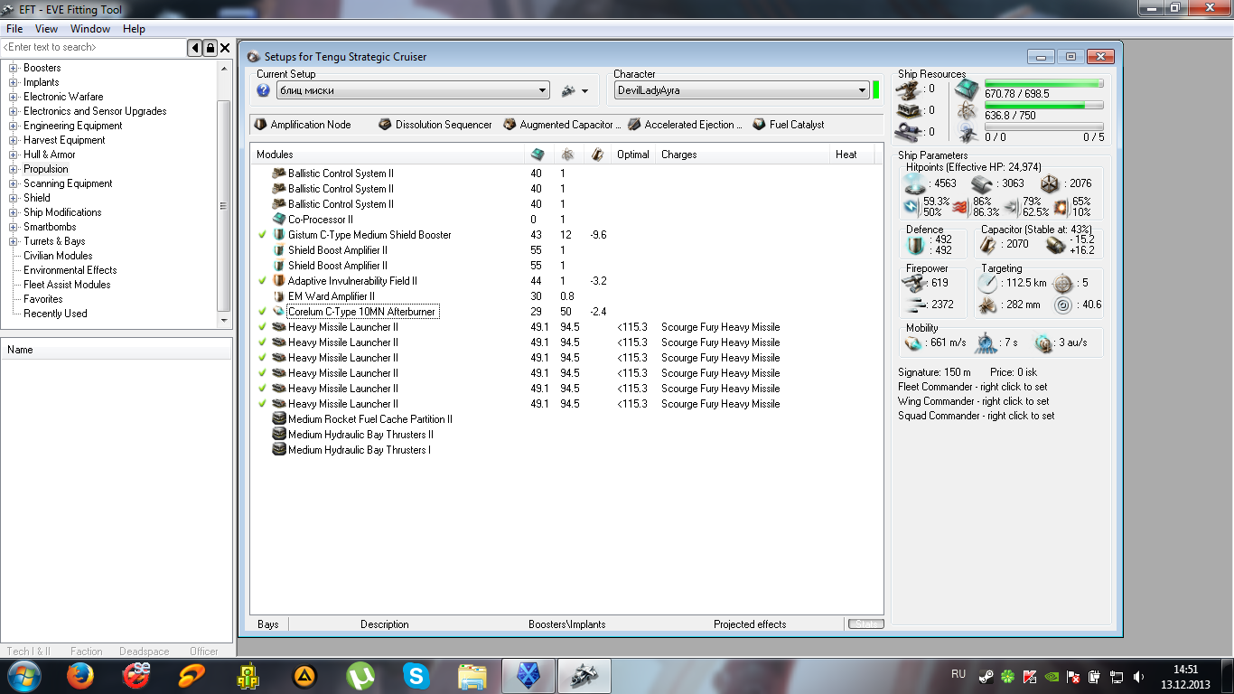The width and height of the screenshot is (1234, 694).
Task: Expand the Propulsion tree node
Action: click(x=14, y=169)
